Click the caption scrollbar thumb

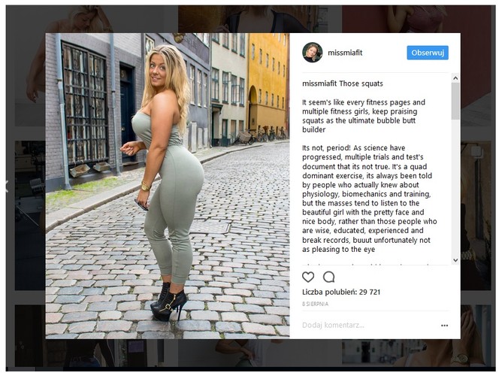(455, 101)
